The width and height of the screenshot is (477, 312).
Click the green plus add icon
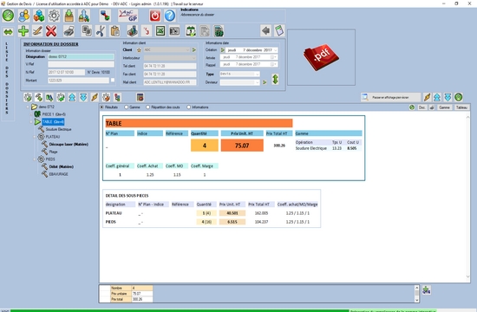point(23,31)
